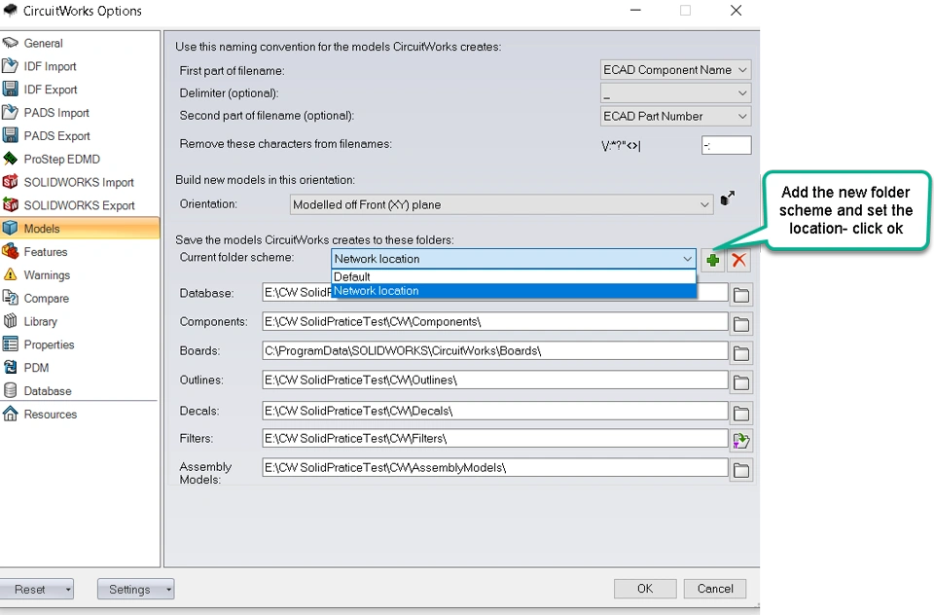Image resolution: width=934 pixels, height=615 pixels.
Task: Click in the characters to remove field
Action: pyautogui.click(x=726, y=145)
